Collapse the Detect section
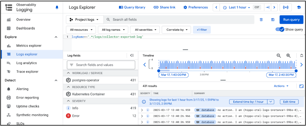Viewport: 306px width, 126px height. 56,80
